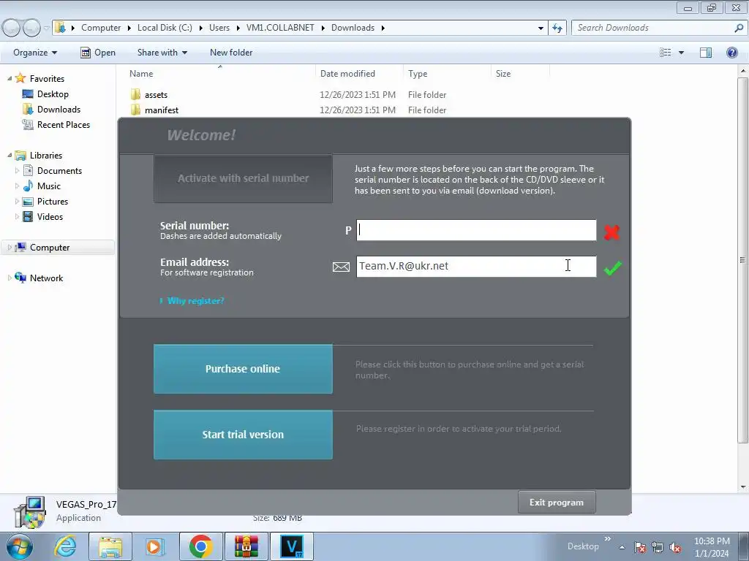Click the Explorer Back arrow button
749x561 pixels.
point(11,28)
